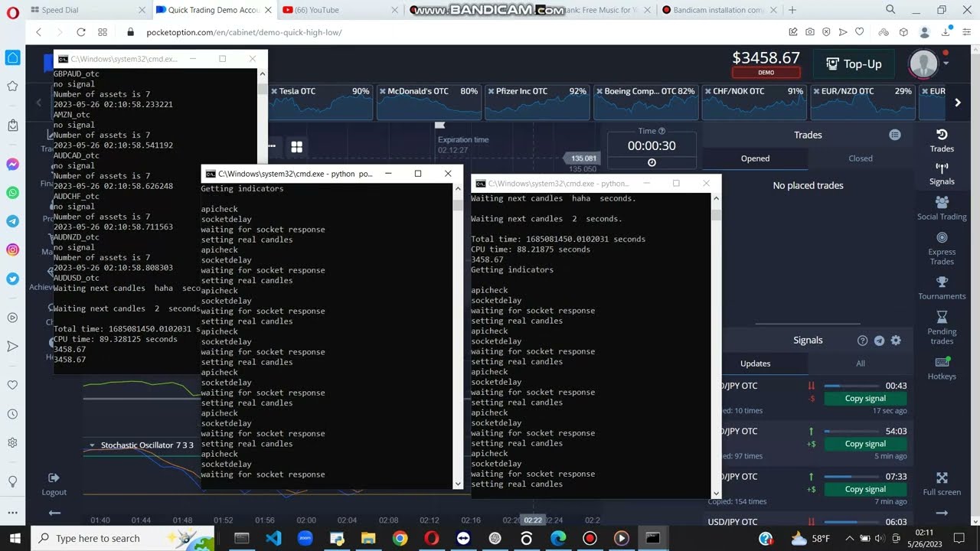Select Tesla OTC asset tab
The width and height of the screenshot is (980, 551).
pos(320,103)
